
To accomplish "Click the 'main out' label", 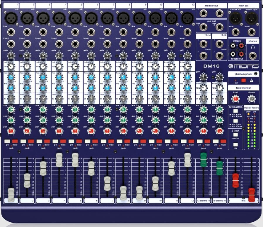I will pos(244,6).
